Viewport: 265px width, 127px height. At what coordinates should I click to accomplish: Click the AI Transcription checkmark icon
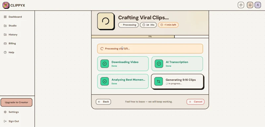click(x=159, y=64)
